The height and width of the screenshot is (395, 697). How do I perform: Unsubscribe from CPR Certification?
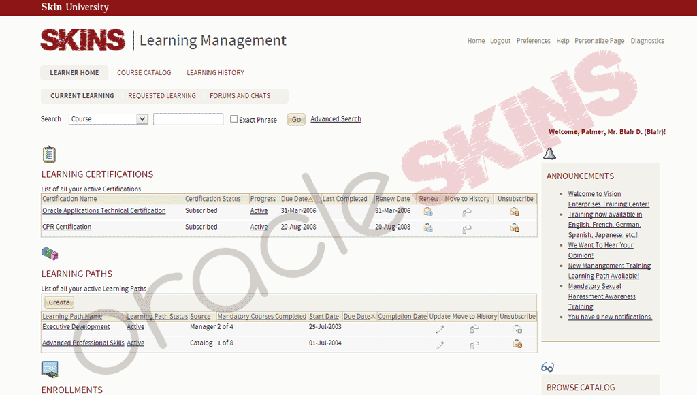515,227
